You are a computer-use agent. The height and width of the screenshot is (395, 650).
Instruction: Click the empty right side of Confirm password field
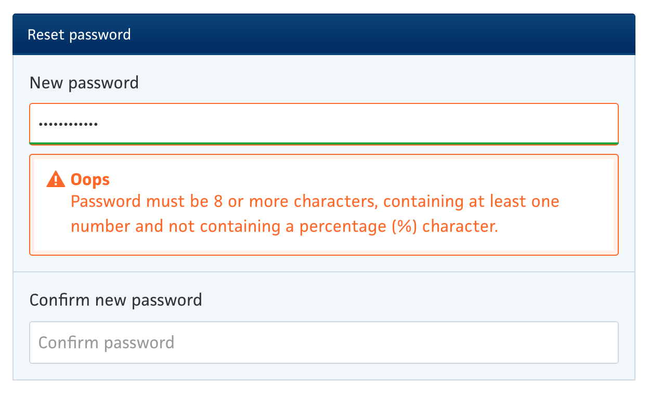click(x=468, y=343)
